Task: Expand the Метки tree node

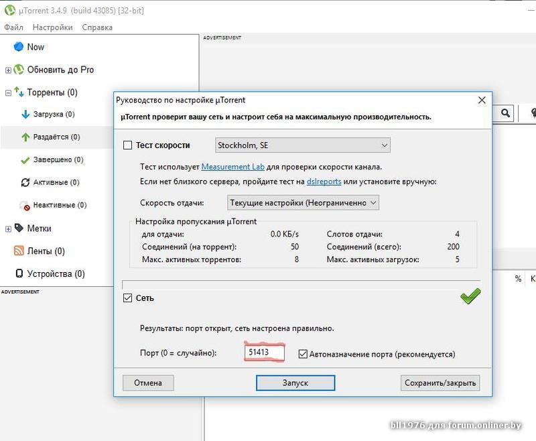Action: 8,229
